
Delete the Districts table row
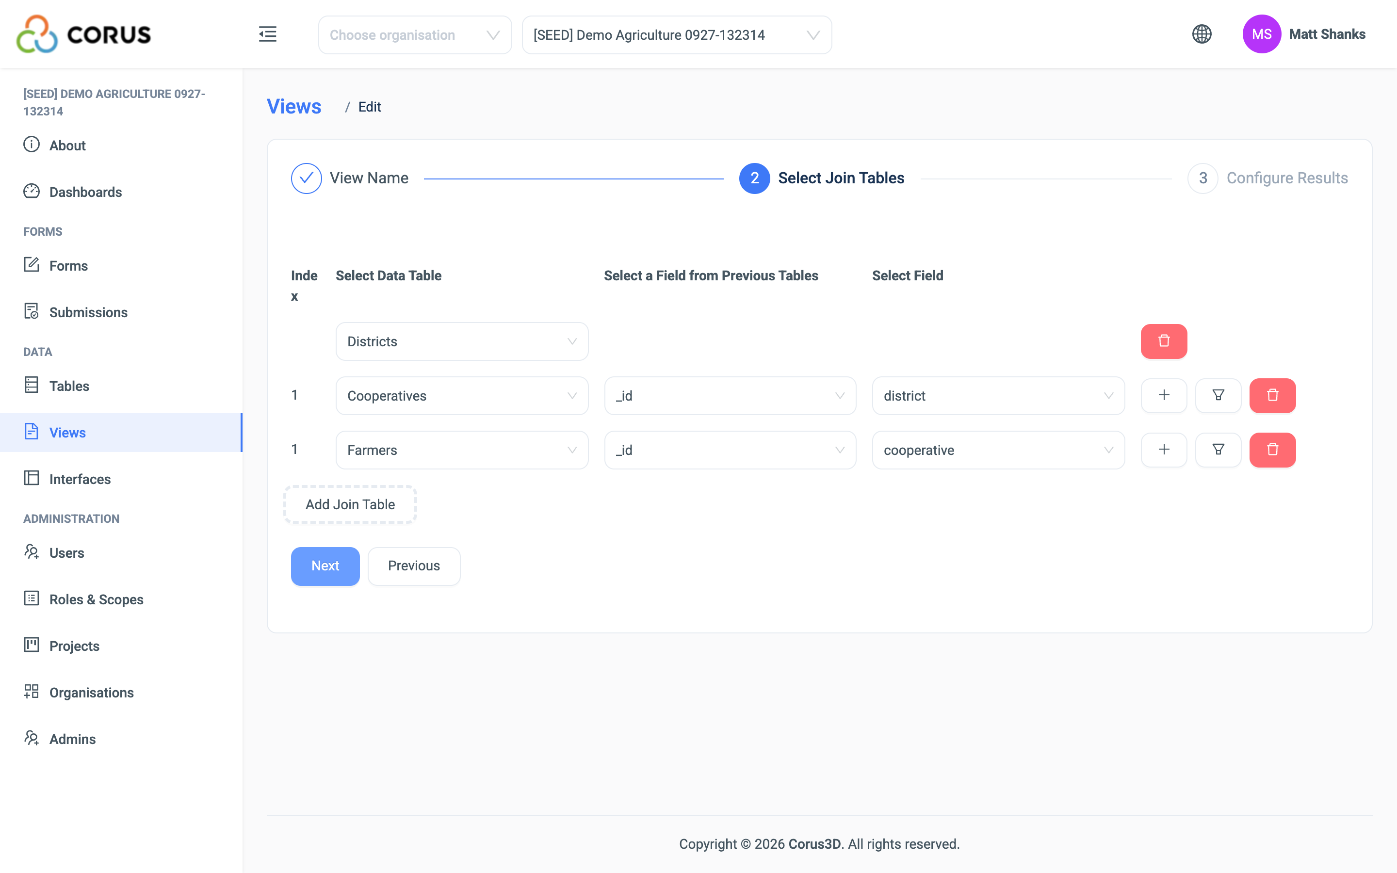pyautogui.click(x=1164, y=341)
